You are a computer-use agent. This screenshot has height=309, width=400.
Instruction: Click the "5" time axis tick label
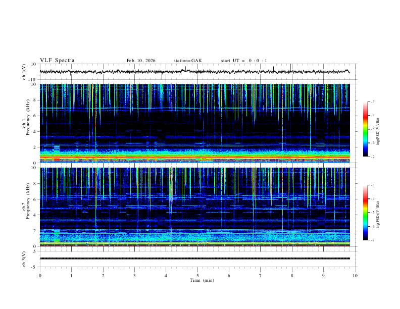click(197, 276)
